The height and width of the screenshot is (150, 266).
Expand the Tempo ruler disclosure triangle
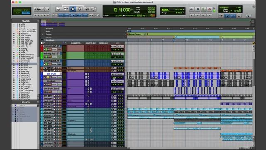pyautogui.click(x=42, y=34)
